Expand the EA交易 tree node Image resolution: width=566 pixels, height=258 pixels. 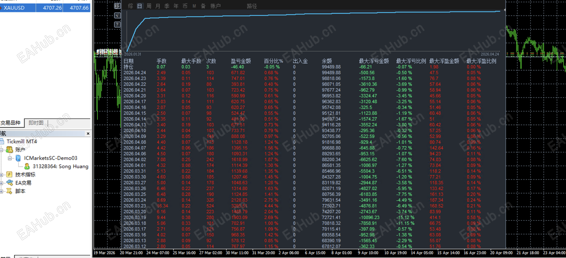tap(1, 183)
